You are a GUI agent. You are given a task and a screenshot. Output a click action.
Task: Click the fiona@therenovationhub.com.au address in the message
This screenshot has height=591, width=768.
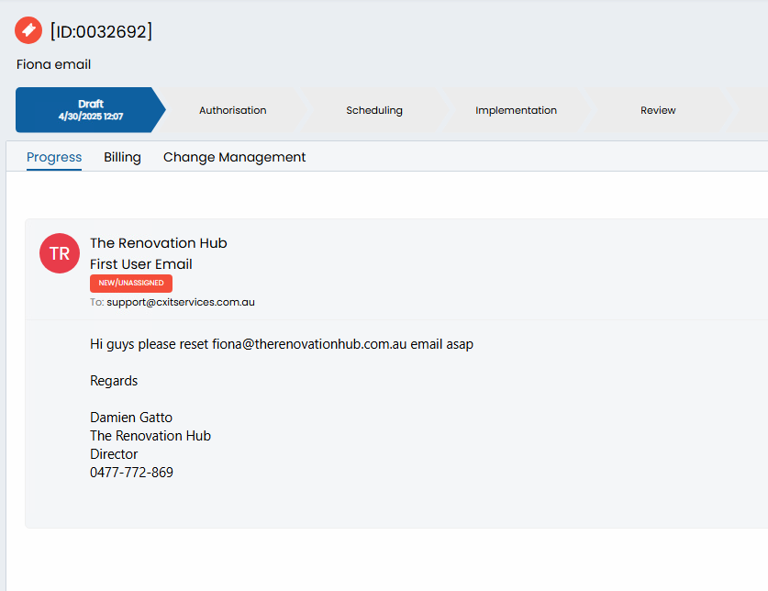(309, 344)
